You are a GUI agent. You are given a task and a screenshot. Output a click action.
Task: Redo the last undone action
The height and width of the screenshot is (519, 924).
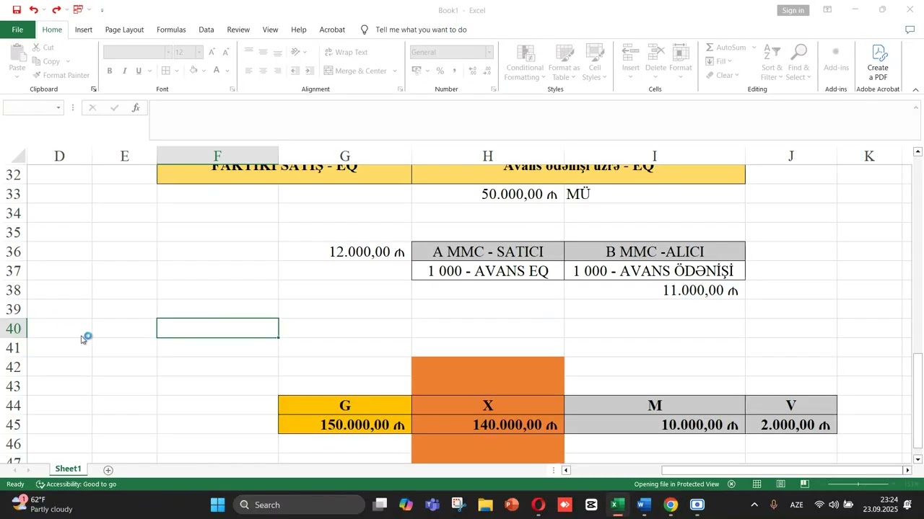56,10
